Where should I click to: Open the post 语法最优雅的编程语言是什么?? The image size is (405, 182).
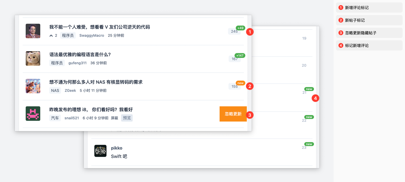(x=80, y=54)
